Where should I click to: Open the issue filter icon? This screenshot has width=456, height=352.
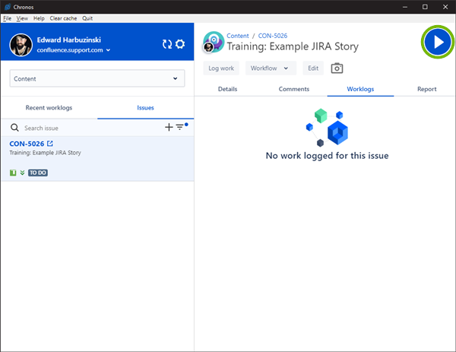[x=179, y=127]
